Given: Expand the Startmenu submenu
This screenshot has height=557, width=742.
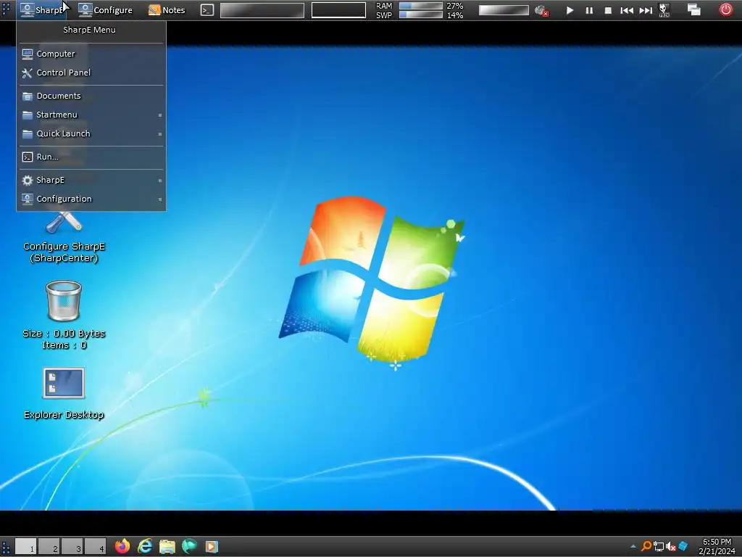Looking at the screenshot, I should (91, 115).
